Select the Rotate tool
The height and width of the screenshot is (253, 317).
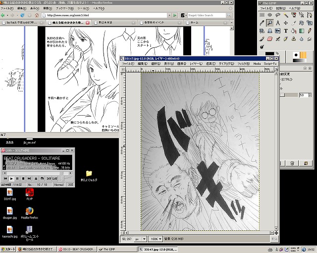point(302,23)
